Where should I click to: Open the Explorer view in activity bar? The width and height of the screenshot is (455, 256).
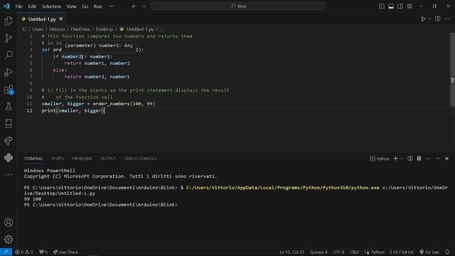9,21
